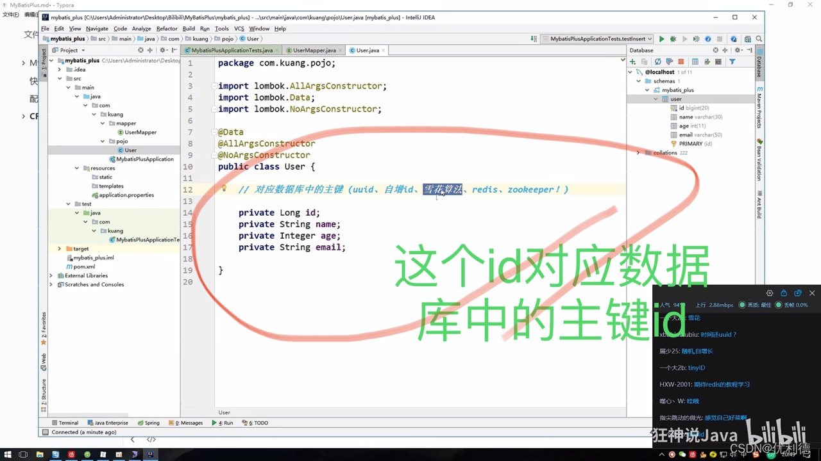
Task: Add new data source in Database panel
Action: point(632,61)
